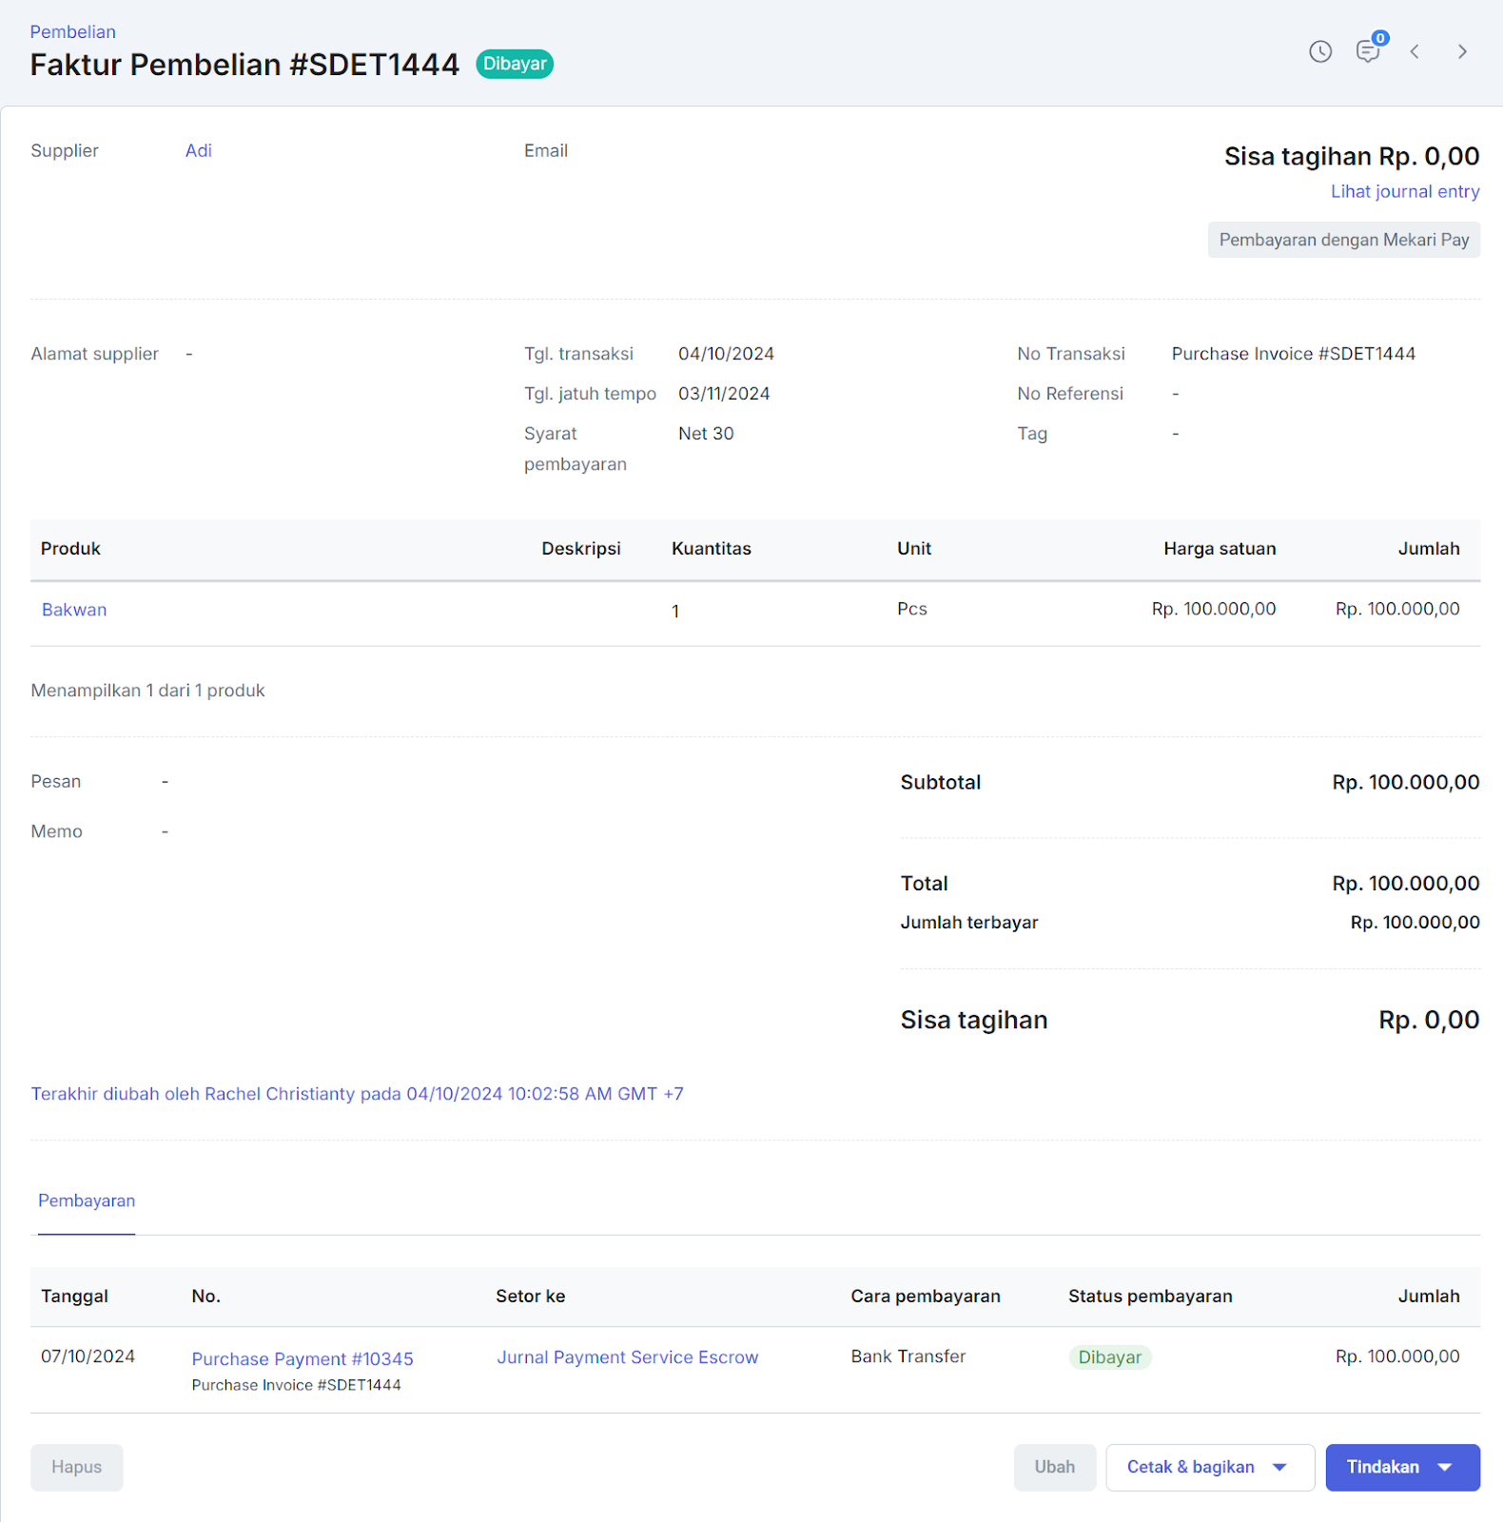Open supplier Adi link

(198, 150)
